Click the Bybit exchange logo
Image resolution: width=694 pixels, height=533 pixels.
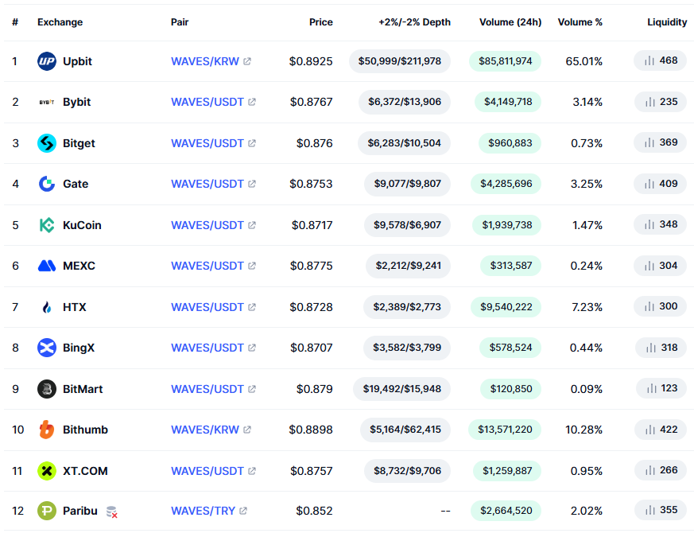(x=46, y=102)
